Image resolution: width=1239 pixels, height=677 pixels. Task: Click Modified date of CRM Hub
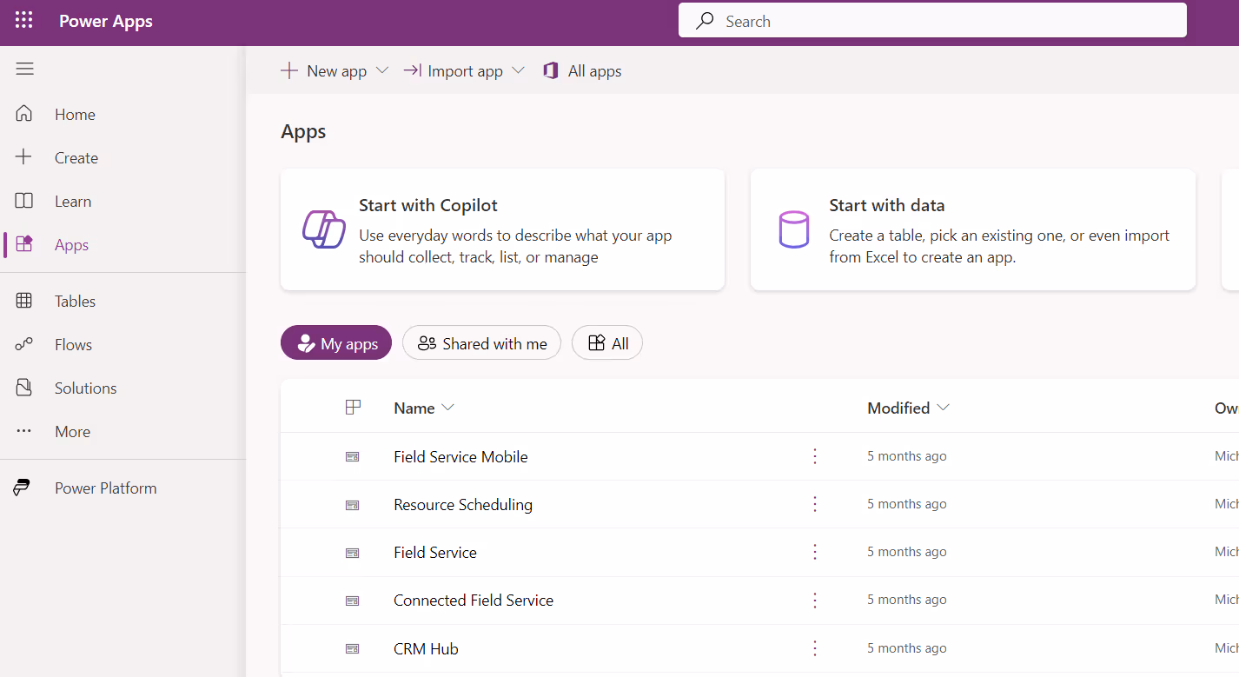(x=907, y=648)
